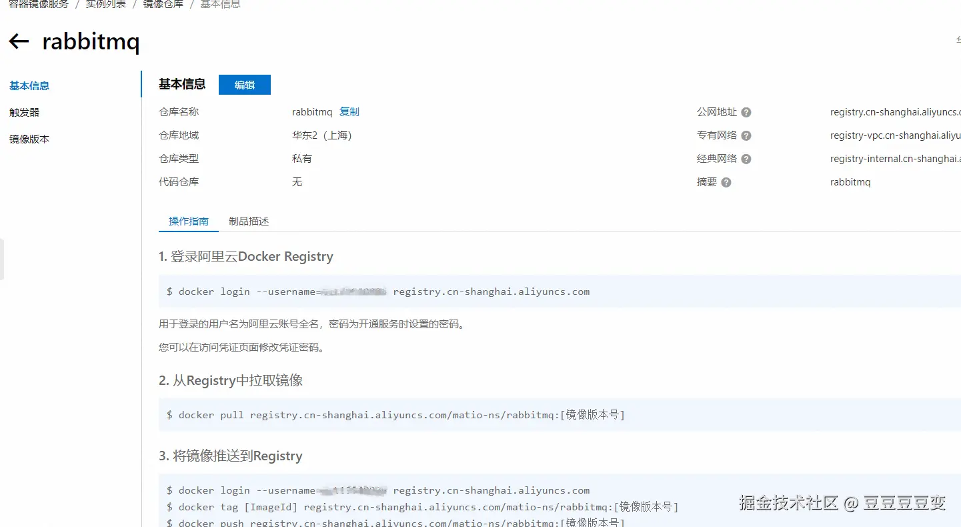
Task: Select 基本信息 in the left sidebar
Action: [29, 85]
